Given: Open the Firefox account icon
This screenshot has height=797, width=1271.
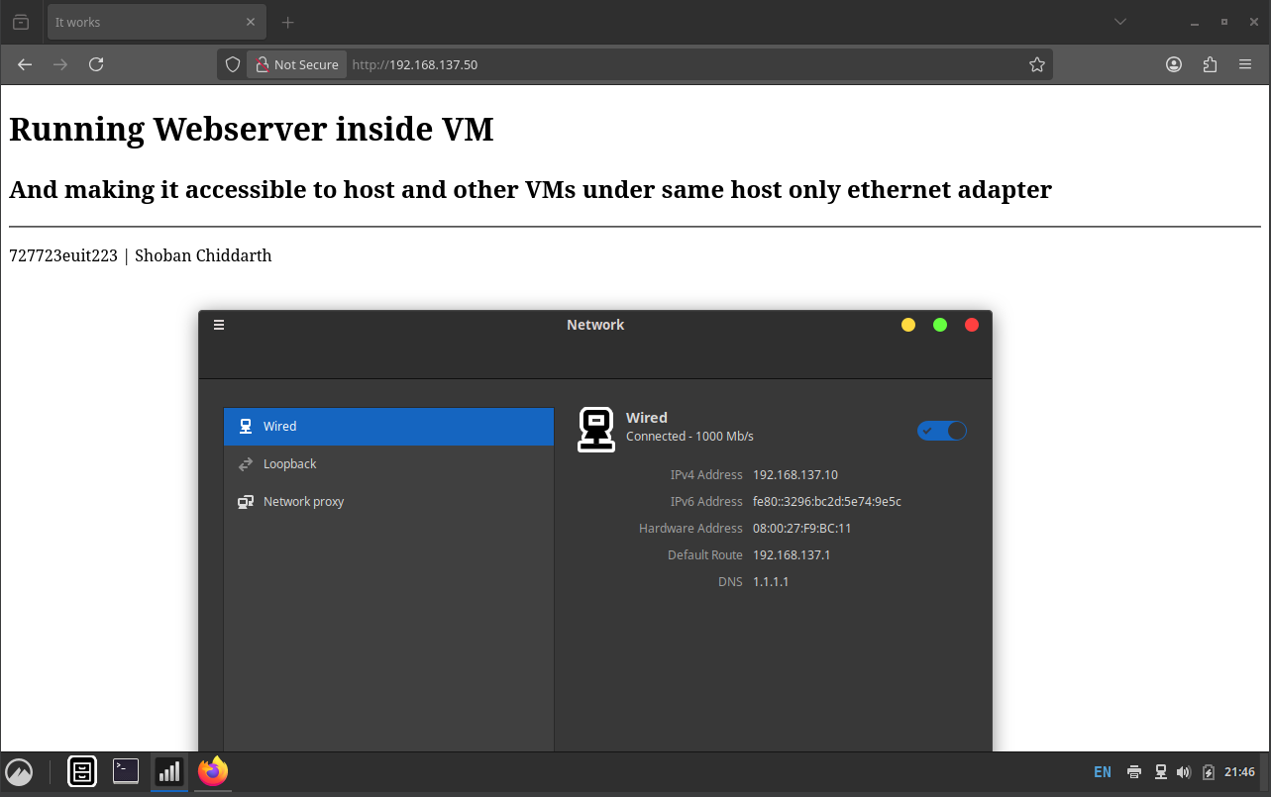Looking at the screenshot, I should point(1174,64).
